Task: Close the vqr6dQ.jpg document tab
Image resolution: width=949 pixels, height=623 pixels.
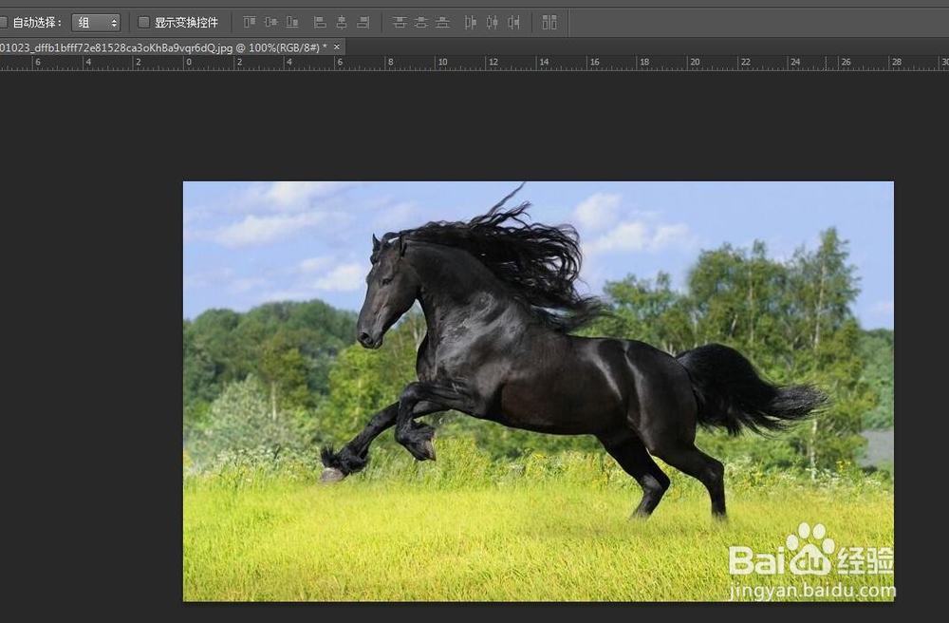Action: point(337,47)
